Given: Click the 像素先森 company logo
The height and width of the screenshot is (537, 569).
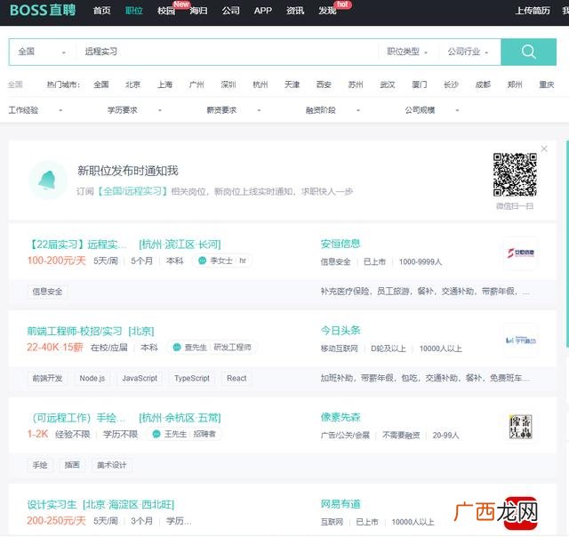Looking at the screenshot, I should (520, 427).
